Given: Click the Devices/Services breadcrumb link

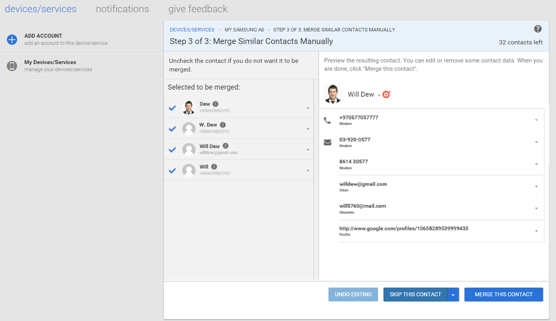Looking at the screenshot, I should [x=192, y=29].
